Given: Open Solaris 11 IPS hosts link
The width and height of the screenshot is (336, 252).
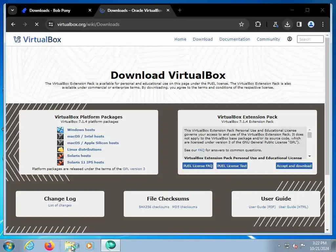Looking at the screenshot, I should 86,162.
